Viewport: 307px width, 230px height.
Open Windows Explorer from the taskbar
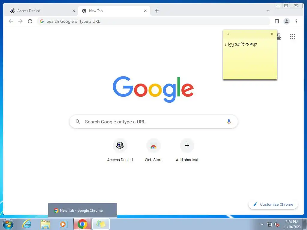[x=45, y=224]
